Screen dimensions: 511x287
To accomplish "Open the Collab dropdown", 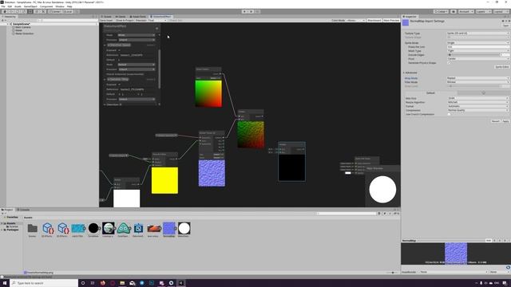I will click(441, 11).
